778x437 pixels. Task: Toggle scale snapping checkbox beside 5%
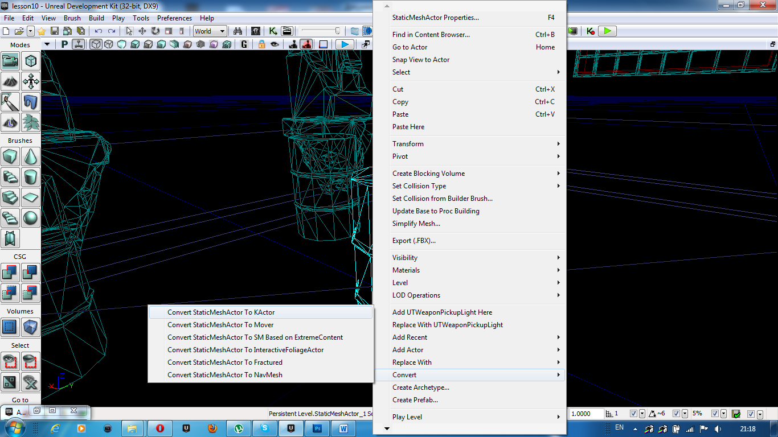tap(715, 414)
